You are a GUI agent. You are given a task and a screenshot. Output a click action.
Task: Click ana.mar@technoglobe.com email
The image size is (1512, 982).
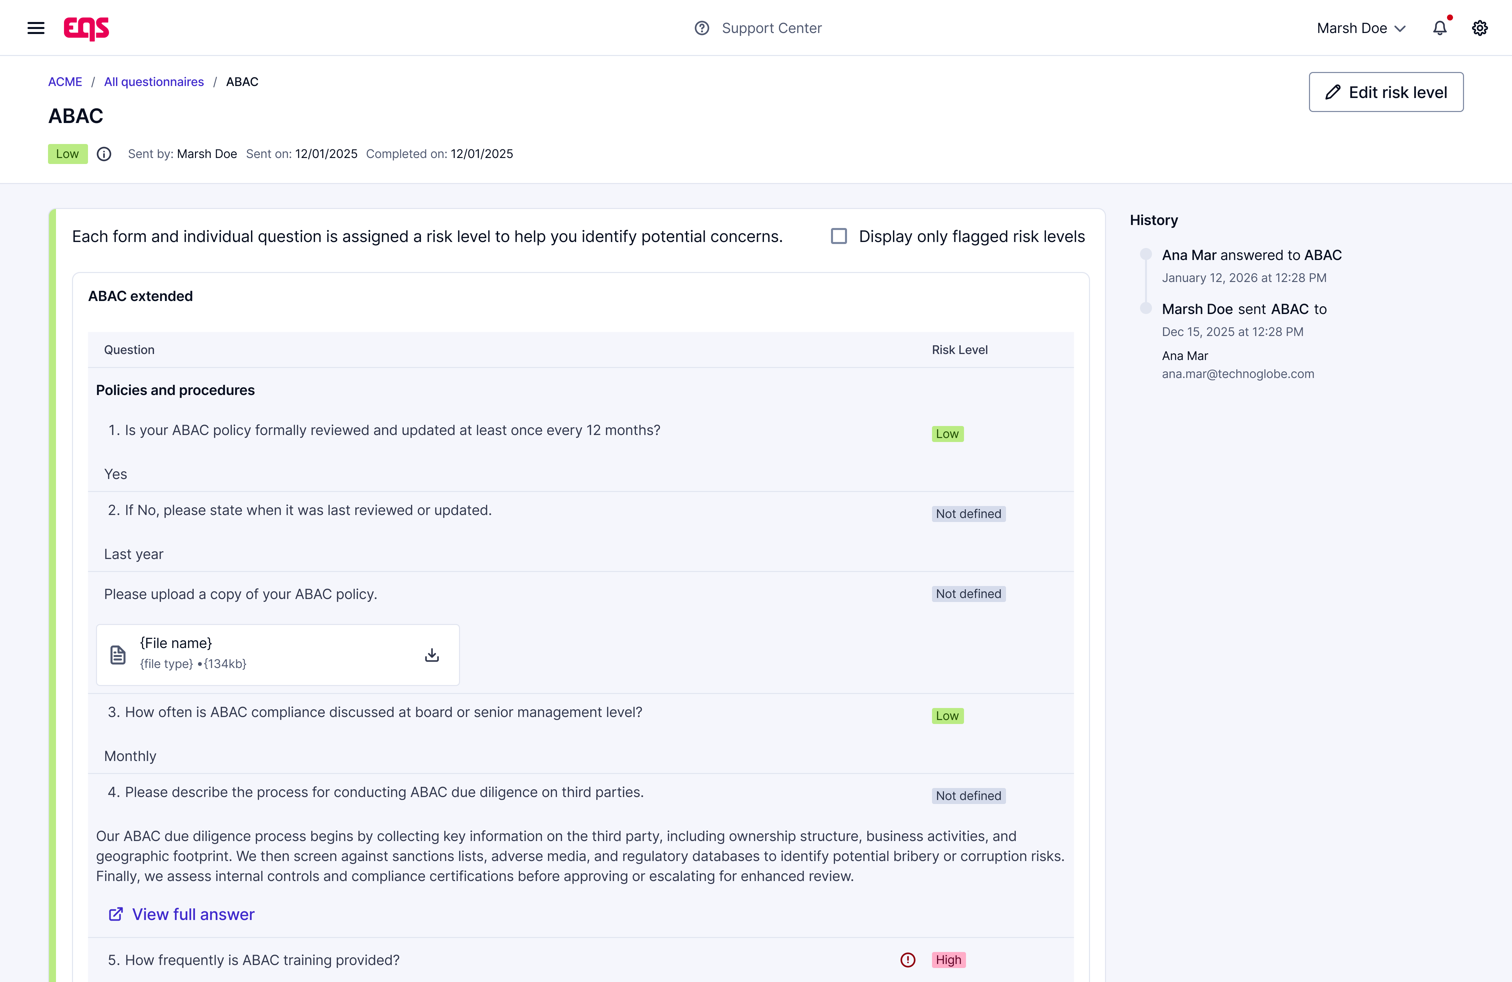(x=1238, y=374)
